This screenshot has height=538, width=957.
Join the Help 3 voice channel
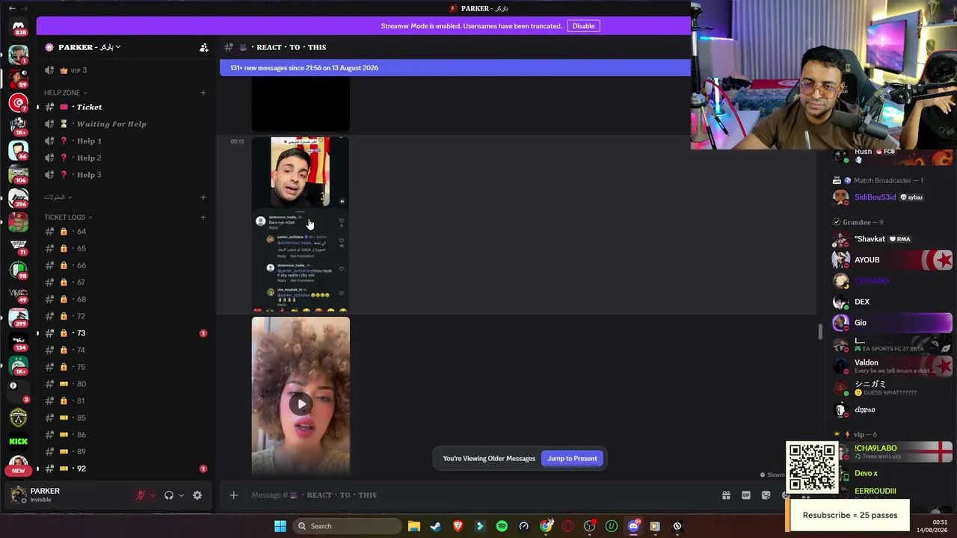pyautogui.click(x=126, y=175)
